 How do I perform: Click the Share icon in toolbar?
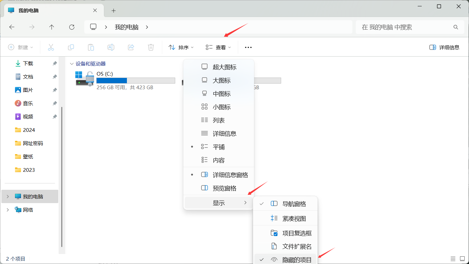(x=131, y=47)
